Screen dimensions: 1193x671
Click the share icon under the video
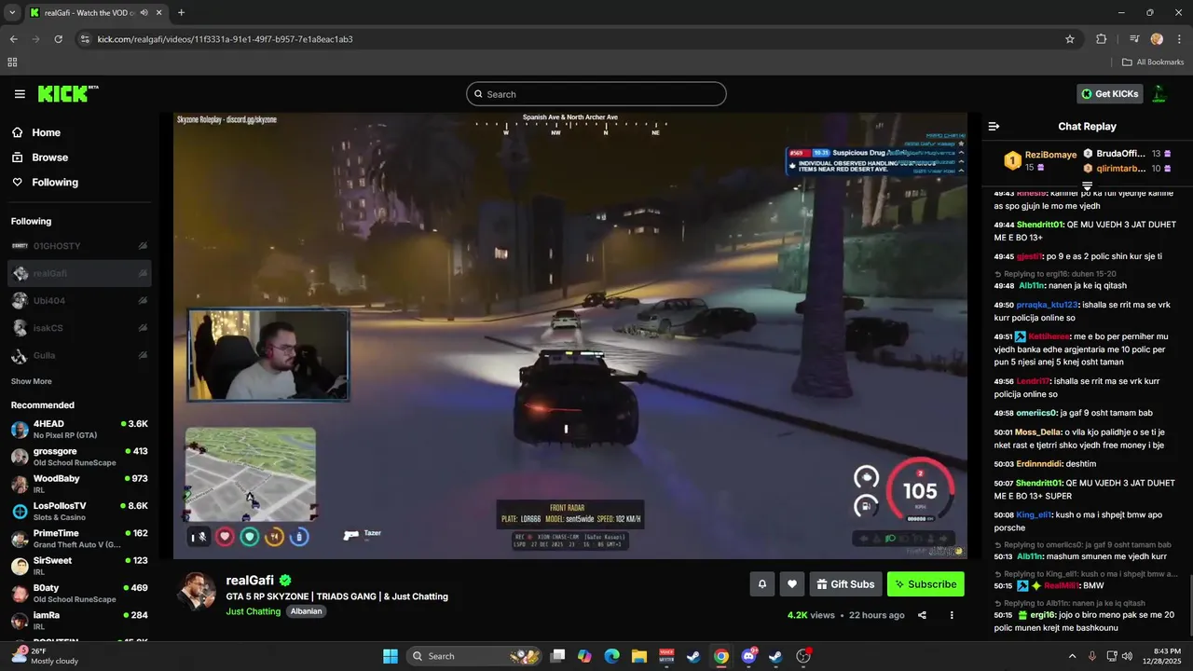tap(922, 615)
